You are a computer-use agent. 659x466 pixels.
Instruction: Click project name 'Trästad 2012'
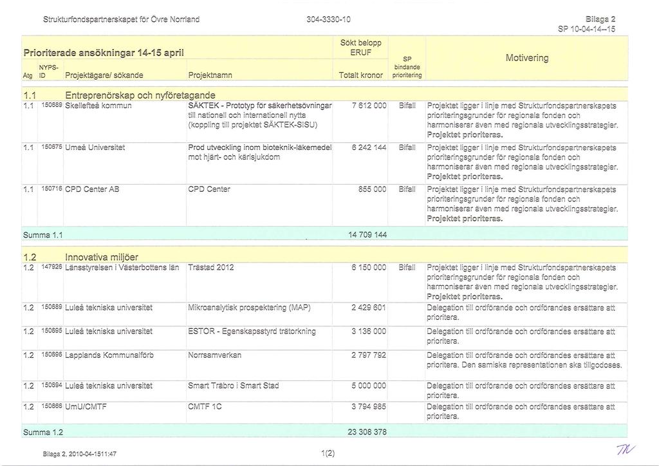pyautogui.click(x=210, y=268)
